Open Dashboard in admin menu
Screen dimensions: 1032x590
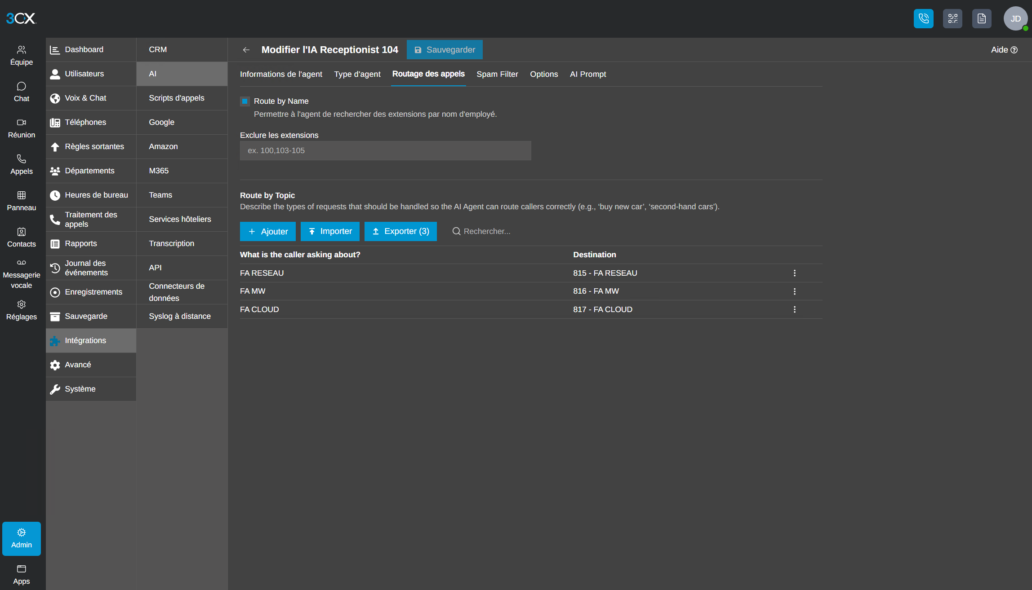pos(91,50)
